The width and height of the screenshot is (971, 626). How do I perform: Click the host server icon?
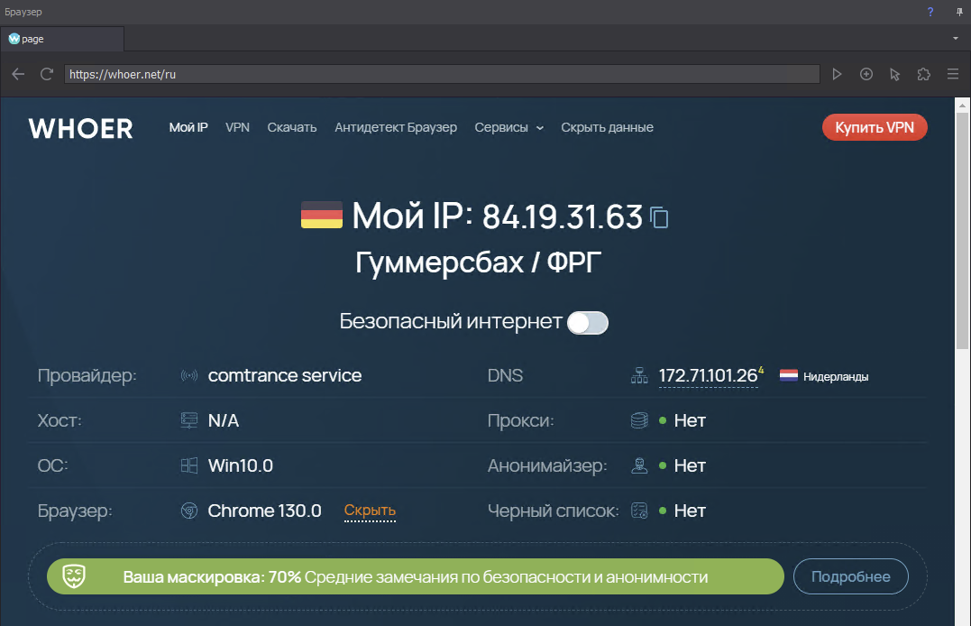click(188, 420)
